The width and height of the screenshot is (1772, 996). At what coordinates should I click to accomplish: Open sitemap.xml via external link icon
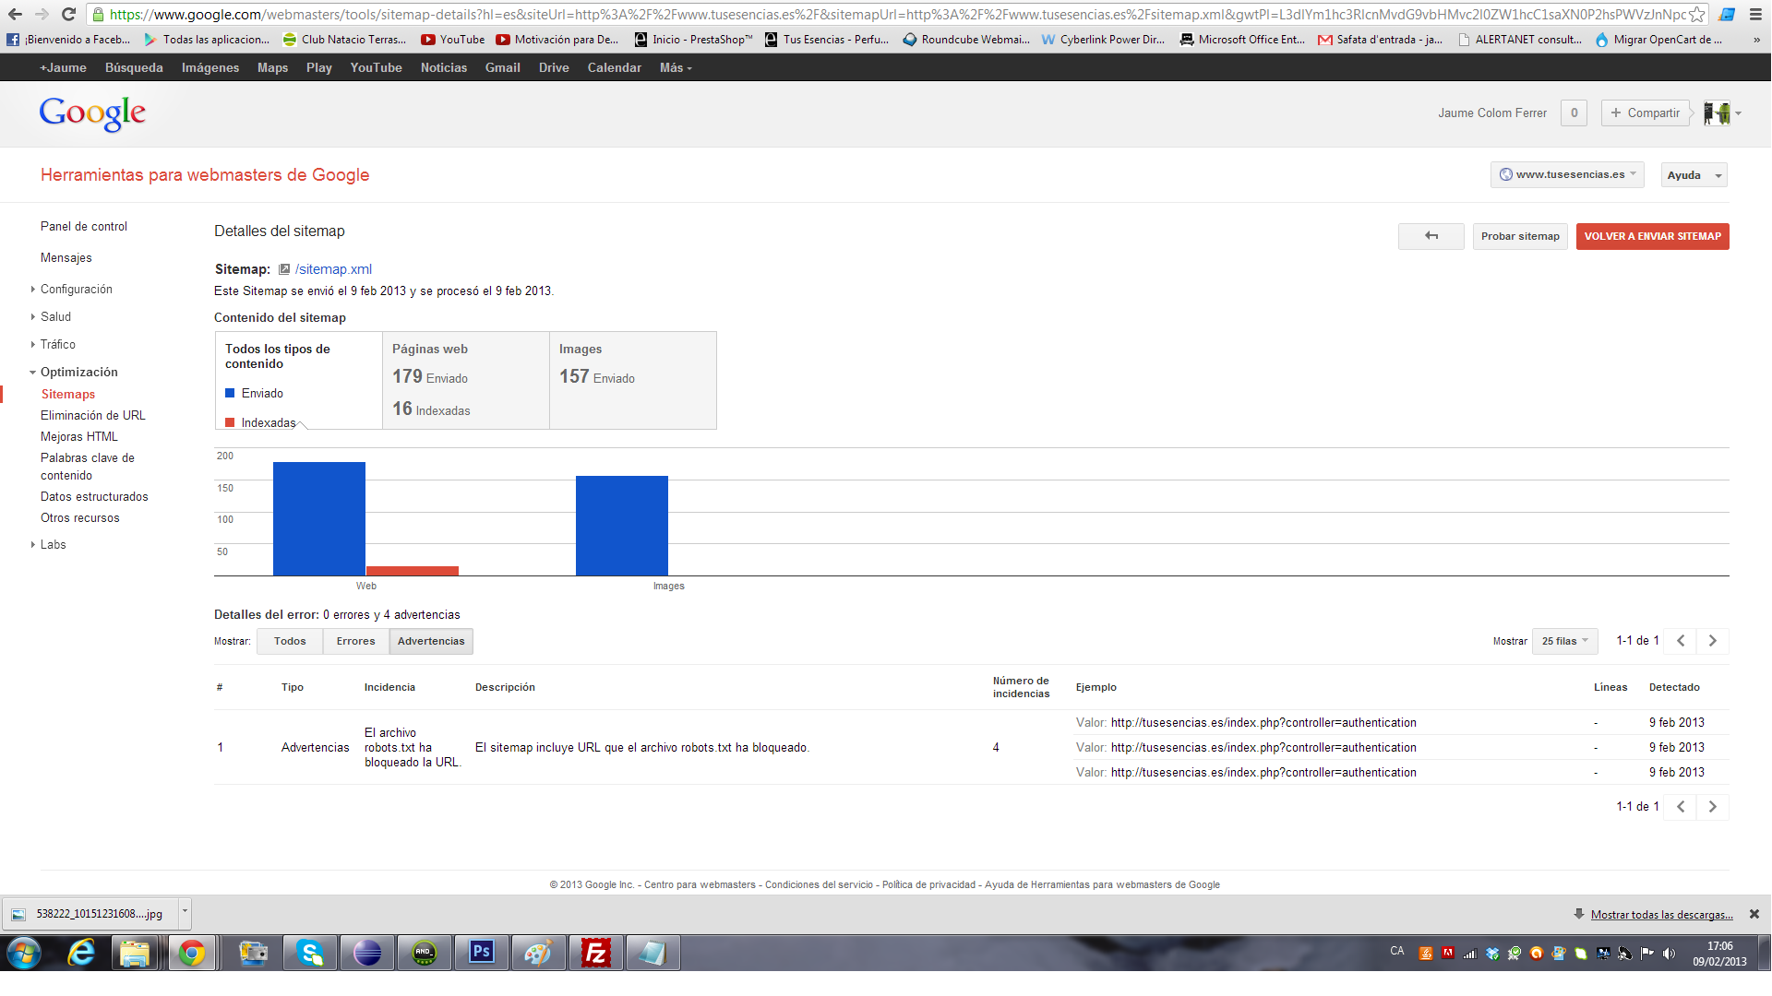(x=284, y=269)
